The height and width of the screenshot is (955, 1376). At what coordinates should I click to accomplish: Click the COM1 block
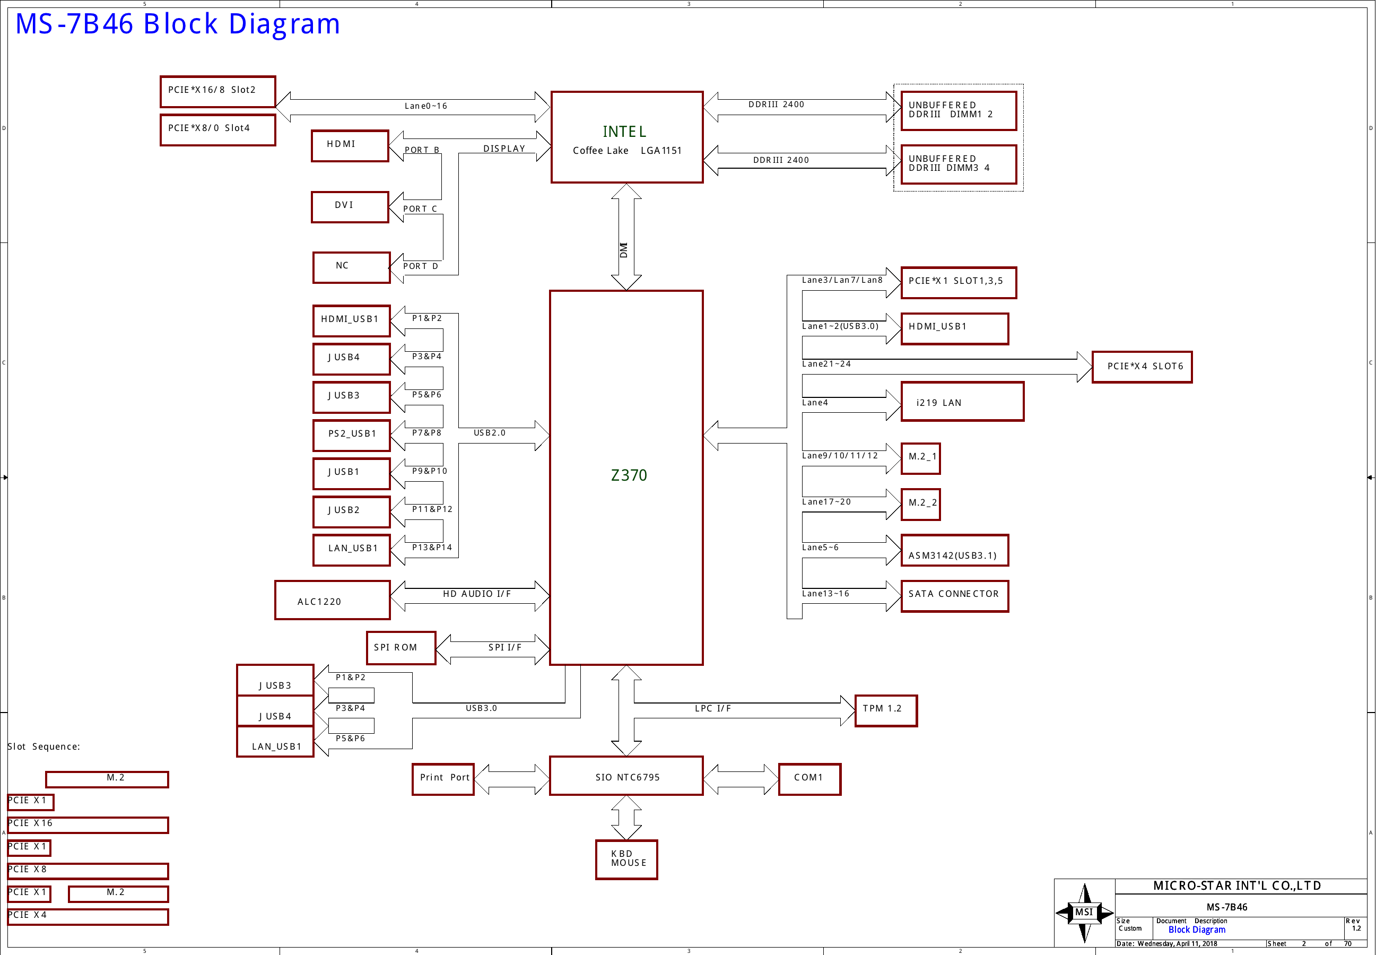click(809, 778)
